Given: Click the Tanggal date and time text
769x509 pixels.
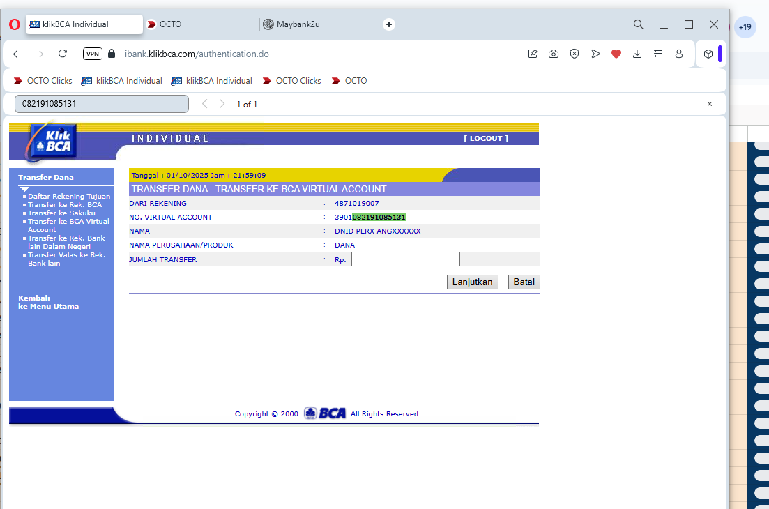Looking at the screenshot, I should (199, 175).
